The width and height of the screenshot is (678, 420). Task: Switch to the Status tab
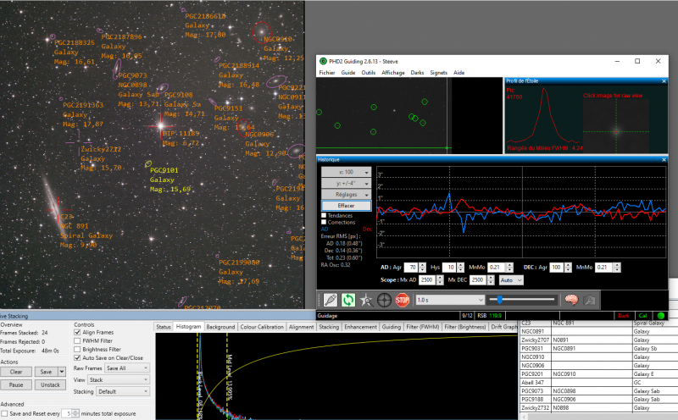164,327
